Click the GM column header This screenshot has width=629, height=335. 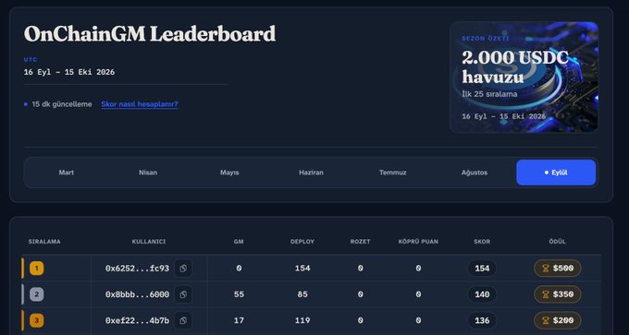pyautogui.click(x=239, y=242)
